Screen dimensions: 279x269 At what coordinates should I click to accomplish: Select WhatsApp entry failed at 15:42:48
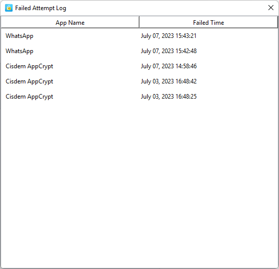point(139,51)
